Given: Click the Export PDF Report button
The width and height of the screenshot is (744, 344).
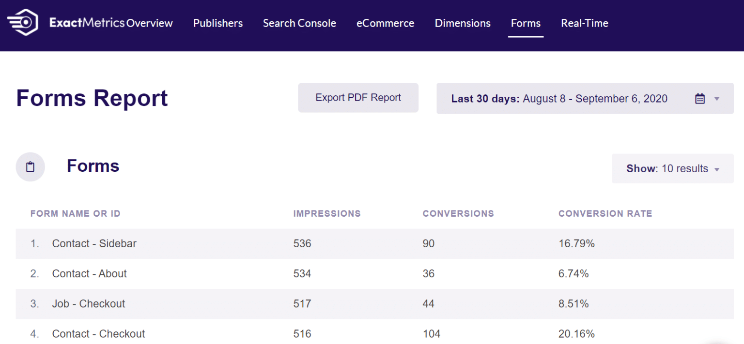Looking at the screenshot, I should (x=358, y=97).
